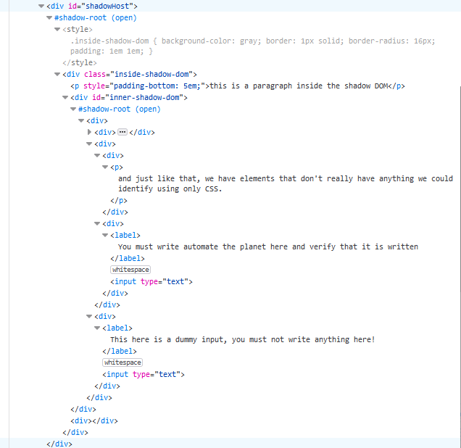This screenshot has width=461, height=448.
Task: Select the div class inside-shadow-dom row
Action: click(x=130, y=75)
